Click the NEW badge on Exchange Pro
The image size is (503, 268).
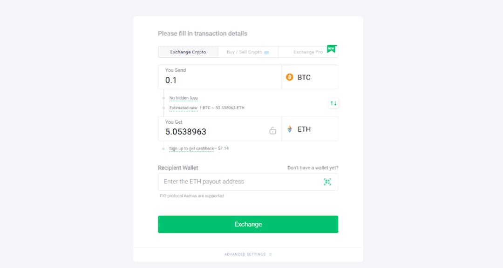coord(331,48)
